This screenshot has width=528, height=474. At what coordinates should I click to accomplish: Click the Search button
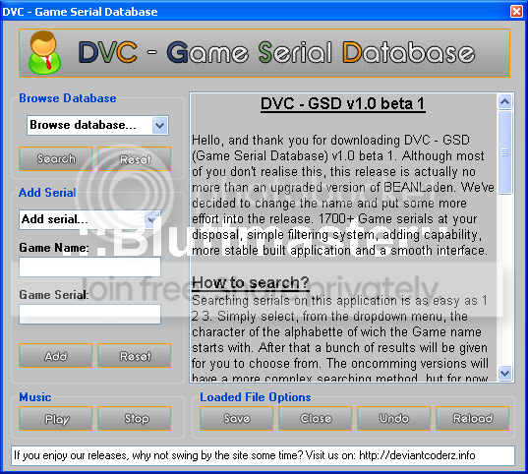coord(56,158)
